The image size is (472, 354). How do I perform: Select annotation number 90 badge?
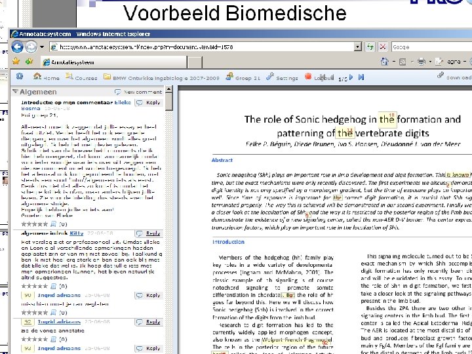tap(28, 295)
